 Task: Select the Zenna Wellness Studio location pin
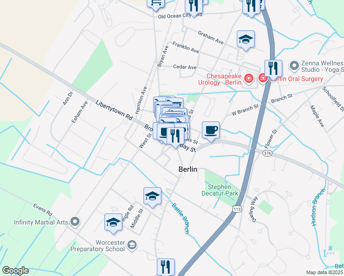pyautogui.click(x=294, y=66)
